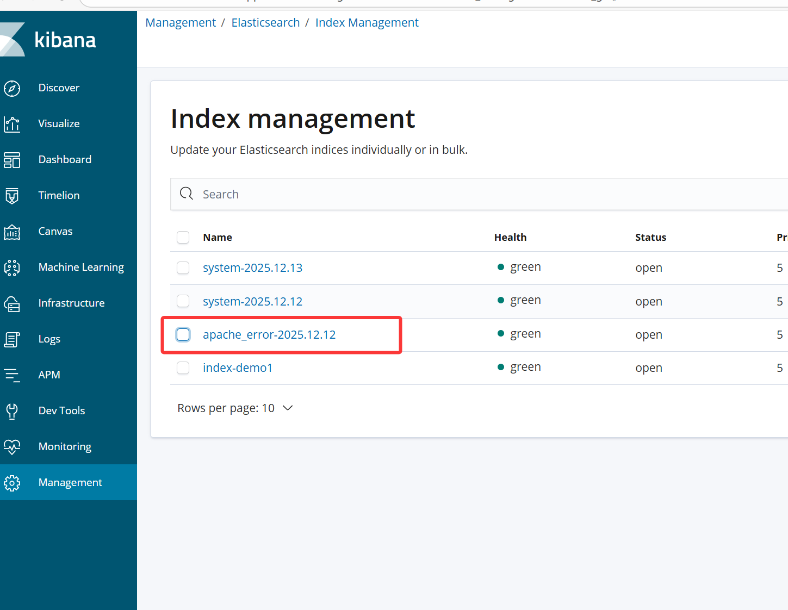
Task: Click green health of index-demo1
Action: coord(519,367)
